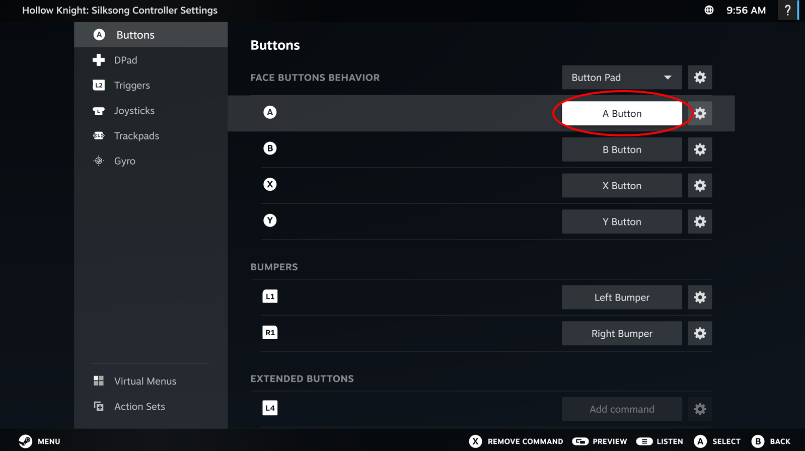Image resolution: width=805 pixels, height=451 pixels.
Task: Switch to the DPad section
Action: [151, 60]
